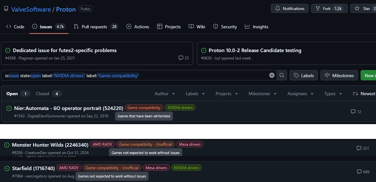Show Closed issues with count 4
Image resolution: width=376 pixels, height=182 pixels.
49,94
